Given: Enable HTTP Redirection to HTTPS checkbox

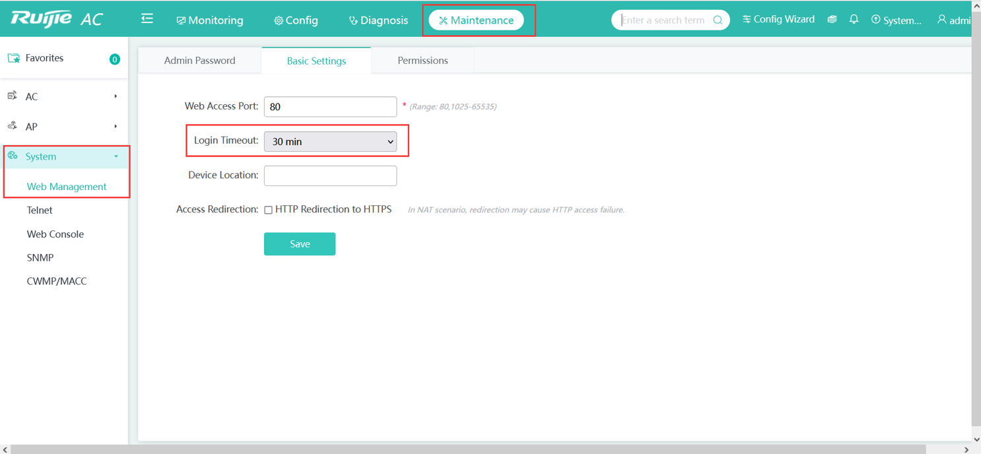Looking at the screenshot, I should click(x=268, y=210).
